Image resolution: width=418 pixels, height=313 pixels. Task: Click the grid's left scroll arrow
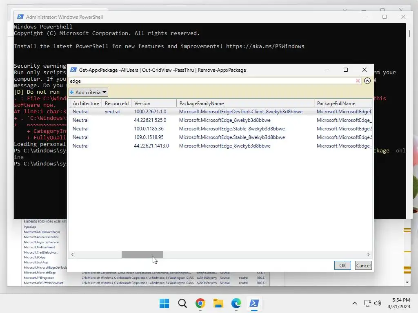coord(73,254)
